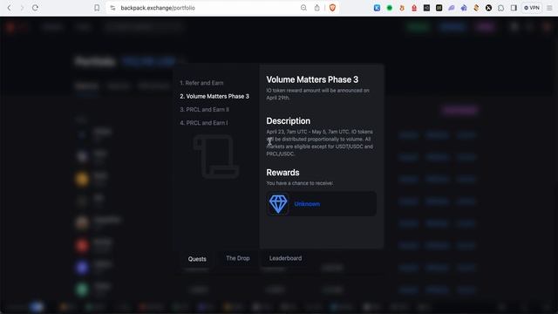
Task: Bookmark this page with the bookmark icon
Action: point(97,8)
